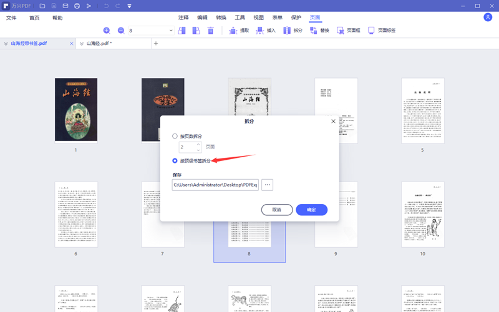Click the print icon in title bar
The image size is (499, 312).
[77, 6]
